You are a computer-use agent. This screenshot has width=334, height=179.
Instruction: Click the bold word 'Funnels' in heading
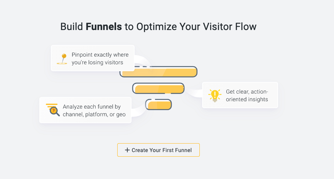104,27
